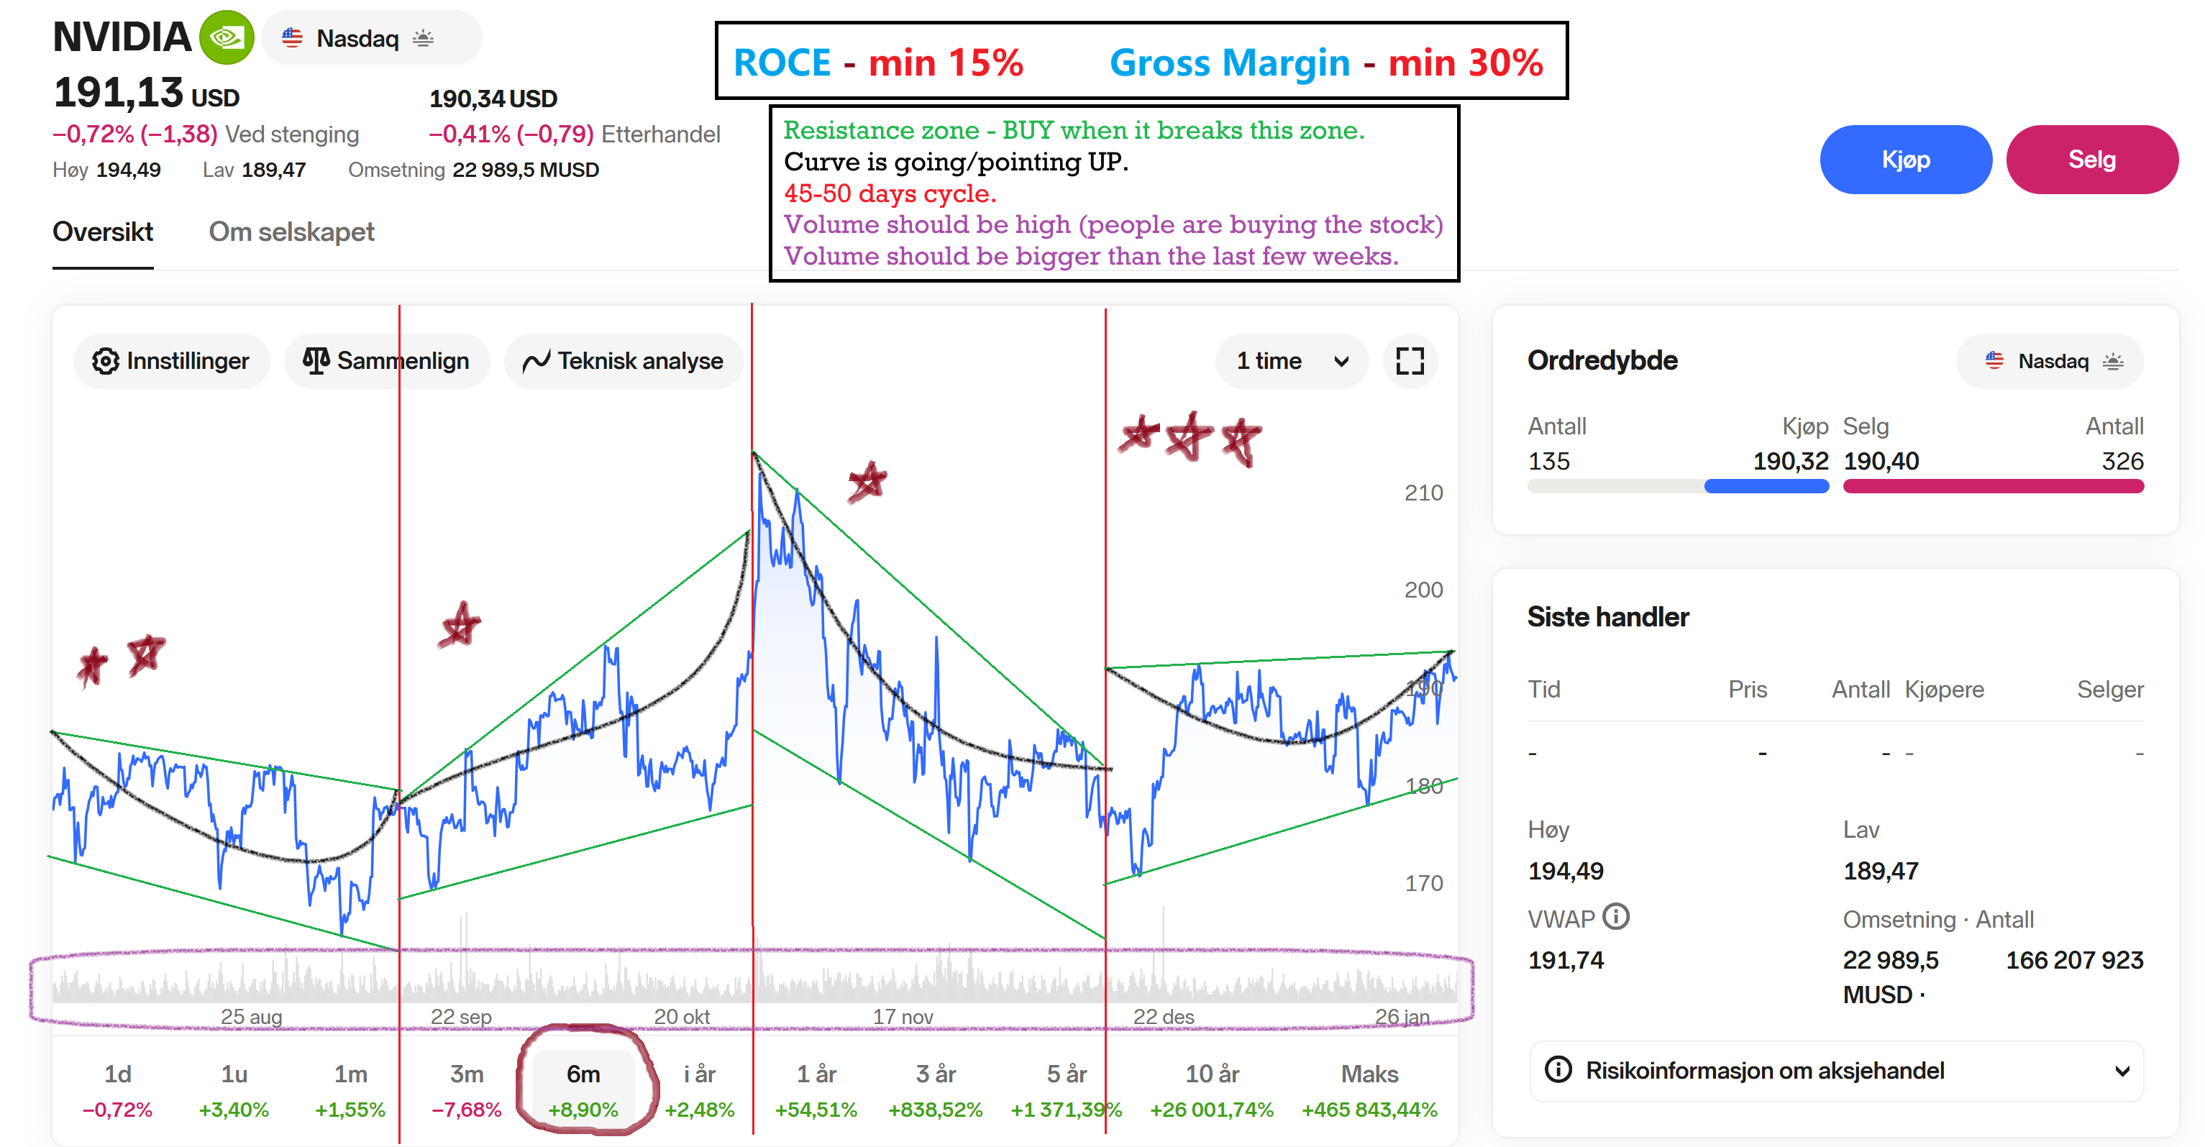Click the fullscreen chart expand icon

[1409, 361]
